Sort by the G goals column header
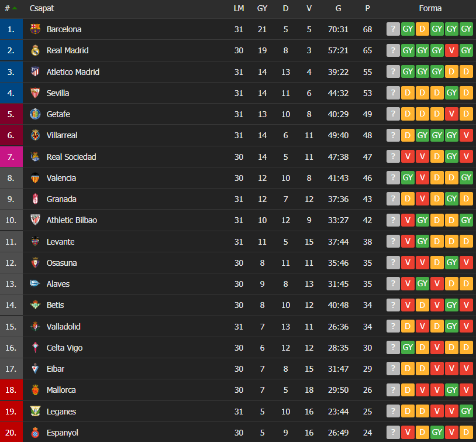476x442 pixels. point(338,8)
